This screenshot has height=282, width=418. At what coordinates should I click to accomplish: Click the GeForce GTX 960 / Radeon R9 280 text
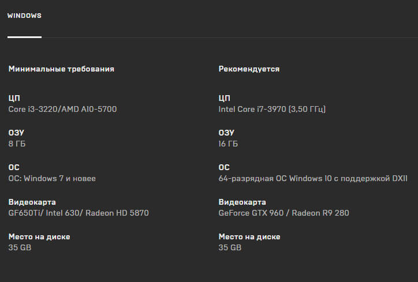pyautogui.click(x=283, y=213)
